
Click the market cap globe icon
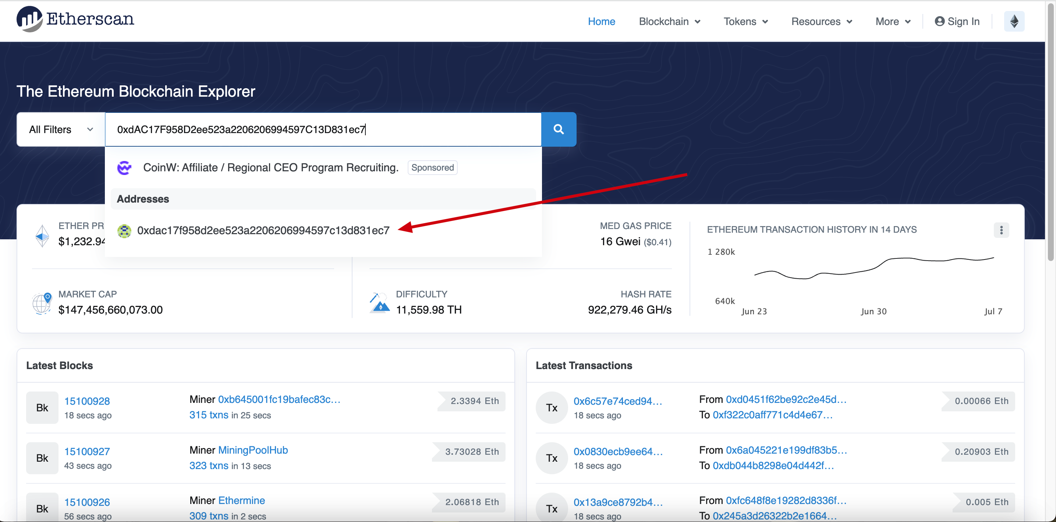[x=42, y=303]
